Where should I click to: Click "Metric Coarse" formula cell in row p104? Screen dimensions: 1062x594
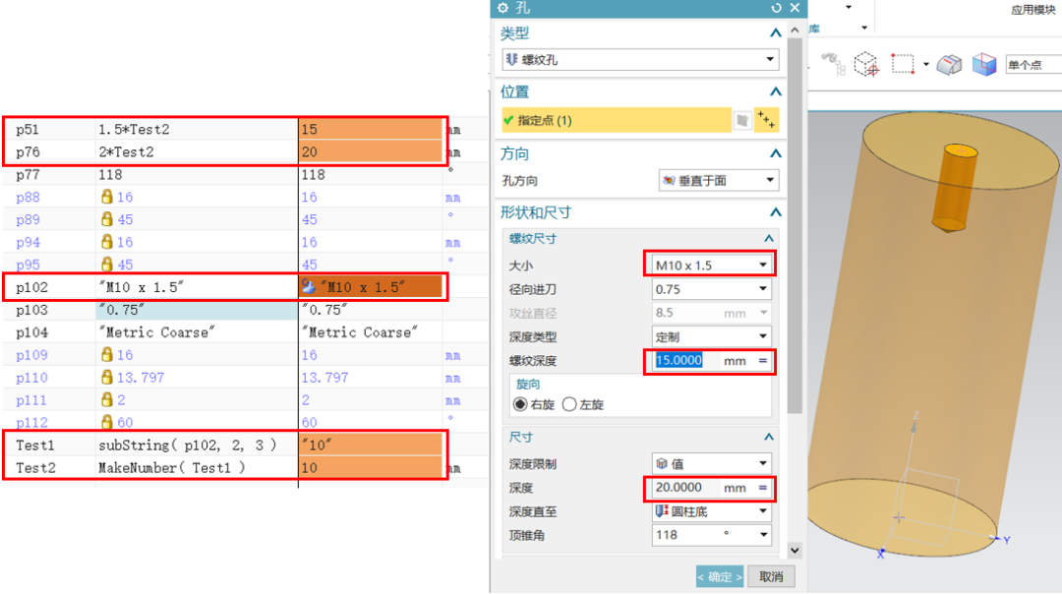pyautogui.click(x=197, y=331)
